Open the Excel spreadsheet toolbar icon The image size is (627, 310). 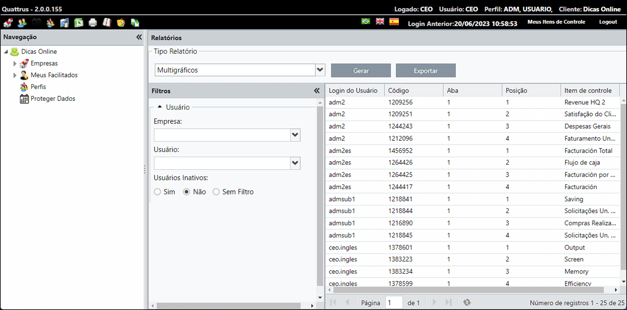point(79,23)
